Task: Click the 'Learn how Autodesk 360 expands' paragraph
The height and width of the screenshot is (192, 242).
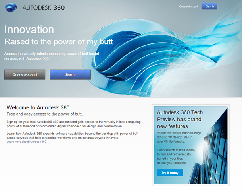Action: click(x=73, y=136)
